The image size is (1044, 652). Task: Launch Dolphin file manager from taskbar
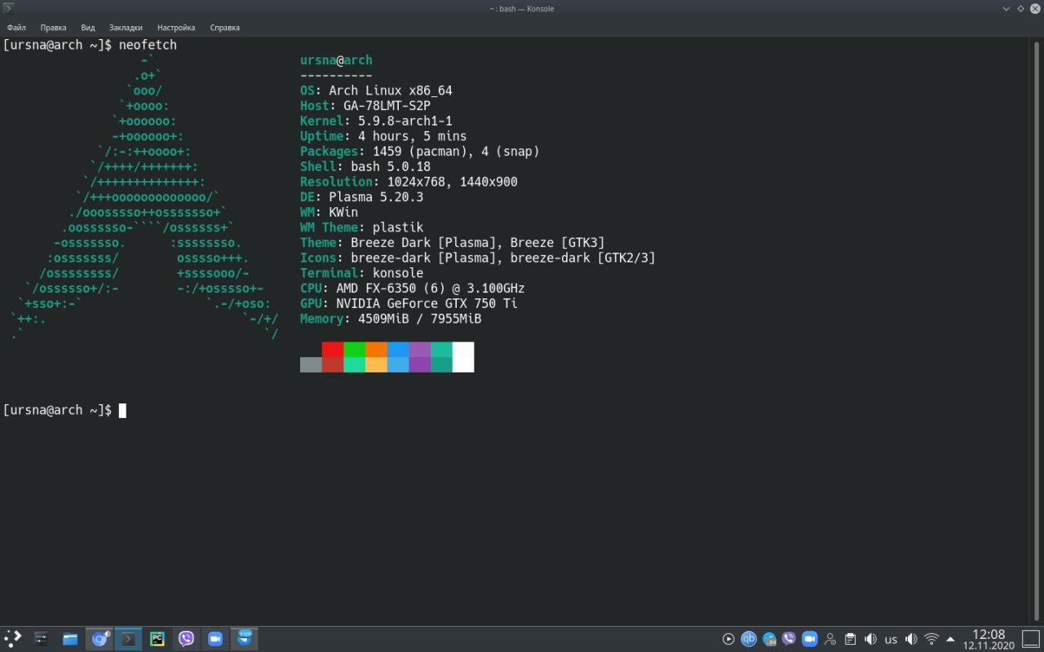pos(70,639)
